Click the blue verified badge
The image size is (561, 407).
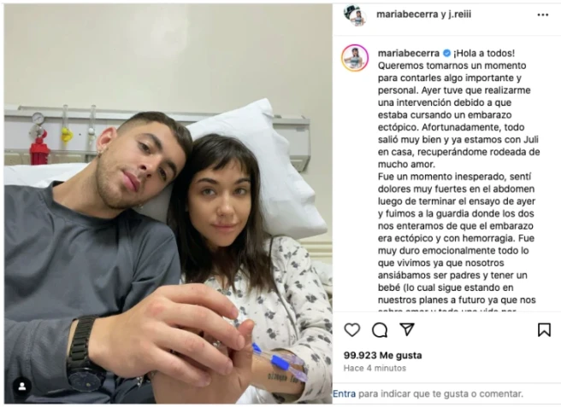pyautogui.click(x=446, y=53)
